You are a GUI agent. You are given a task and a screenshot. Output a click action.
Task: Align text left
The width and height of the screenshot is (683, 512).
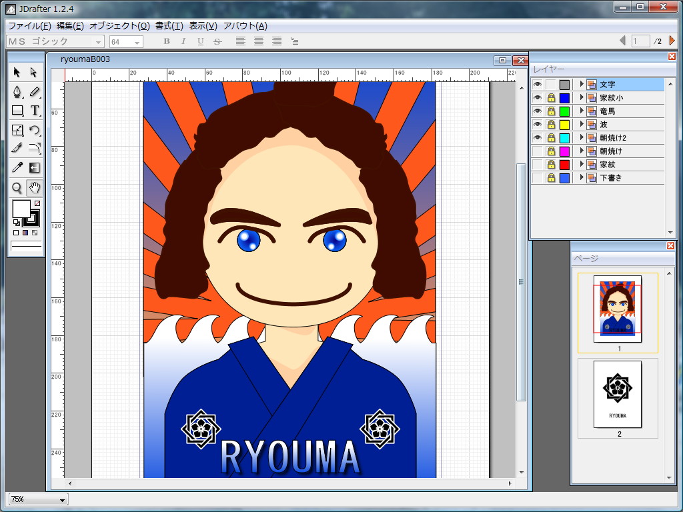click(240, 41)
